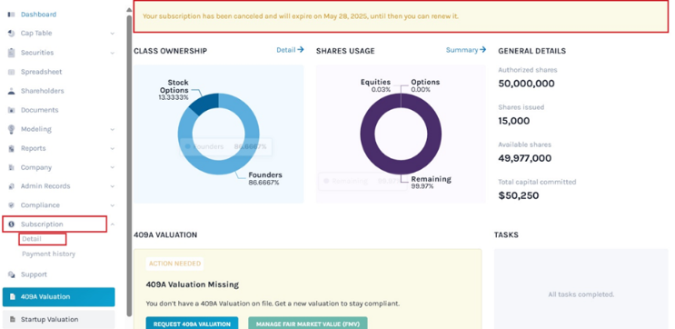Click the Reports icon in sidebar

pos(11,148)
